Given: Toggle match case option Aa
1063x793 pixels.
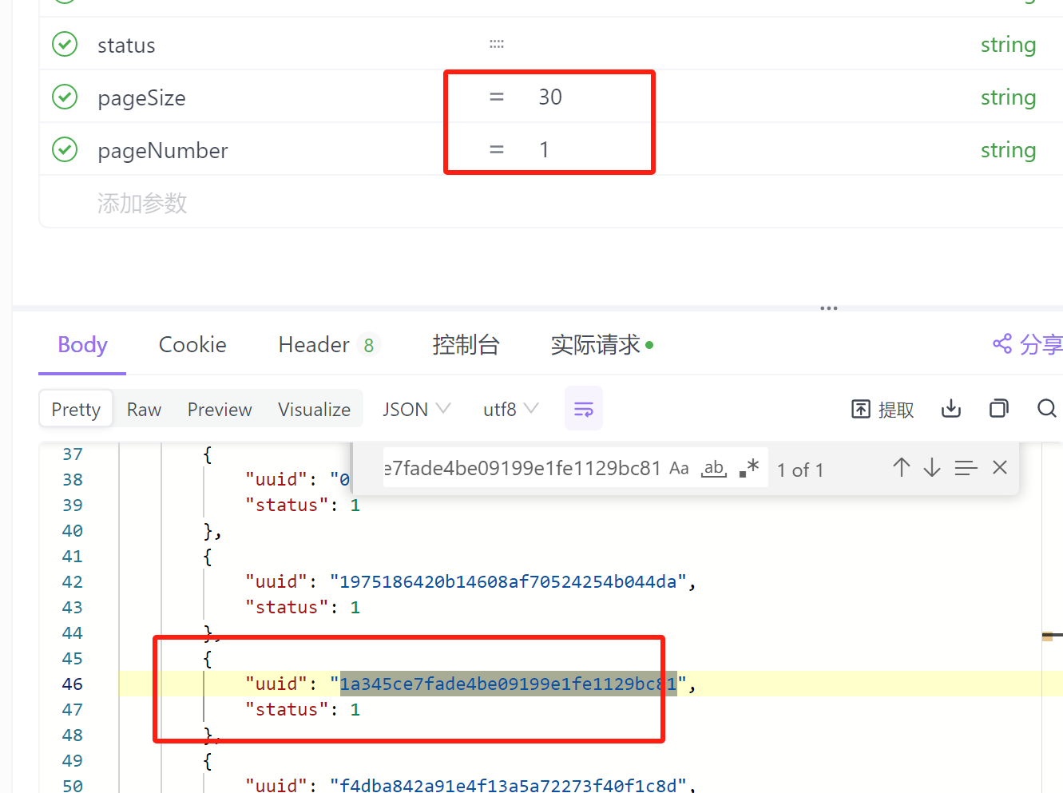Looking at the screenshot, I should (679, 469).
